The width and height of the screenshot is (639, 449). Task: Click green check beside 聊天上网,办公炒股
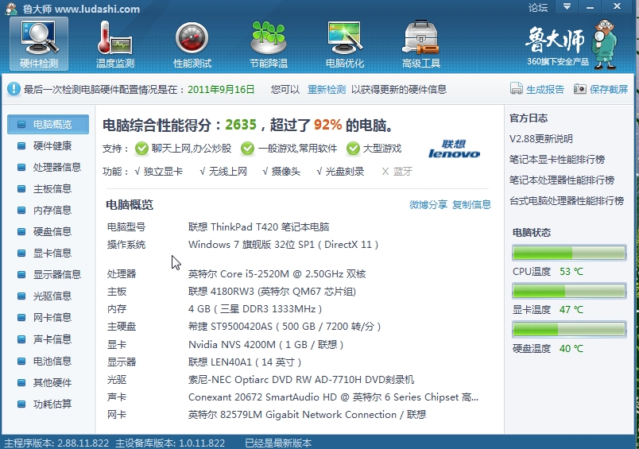[x=141, y=149]
